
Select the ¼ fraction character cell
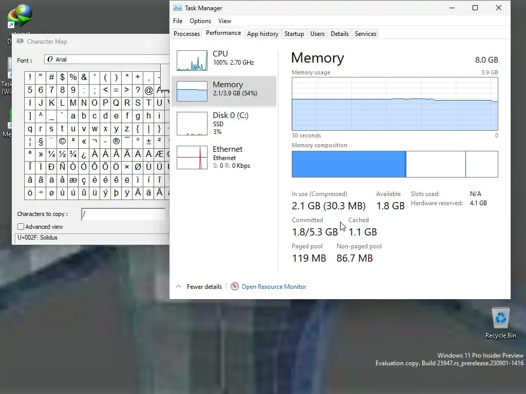[x=51, y=154]
